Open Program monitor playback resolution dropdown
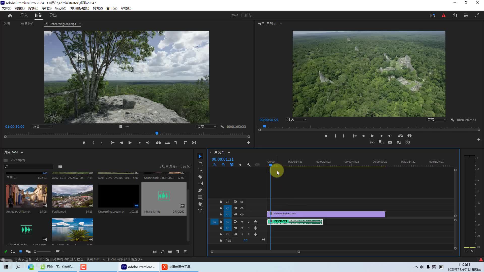Image resolution: width=484 pixels, height=272 pixels. (x=437, y=120)
